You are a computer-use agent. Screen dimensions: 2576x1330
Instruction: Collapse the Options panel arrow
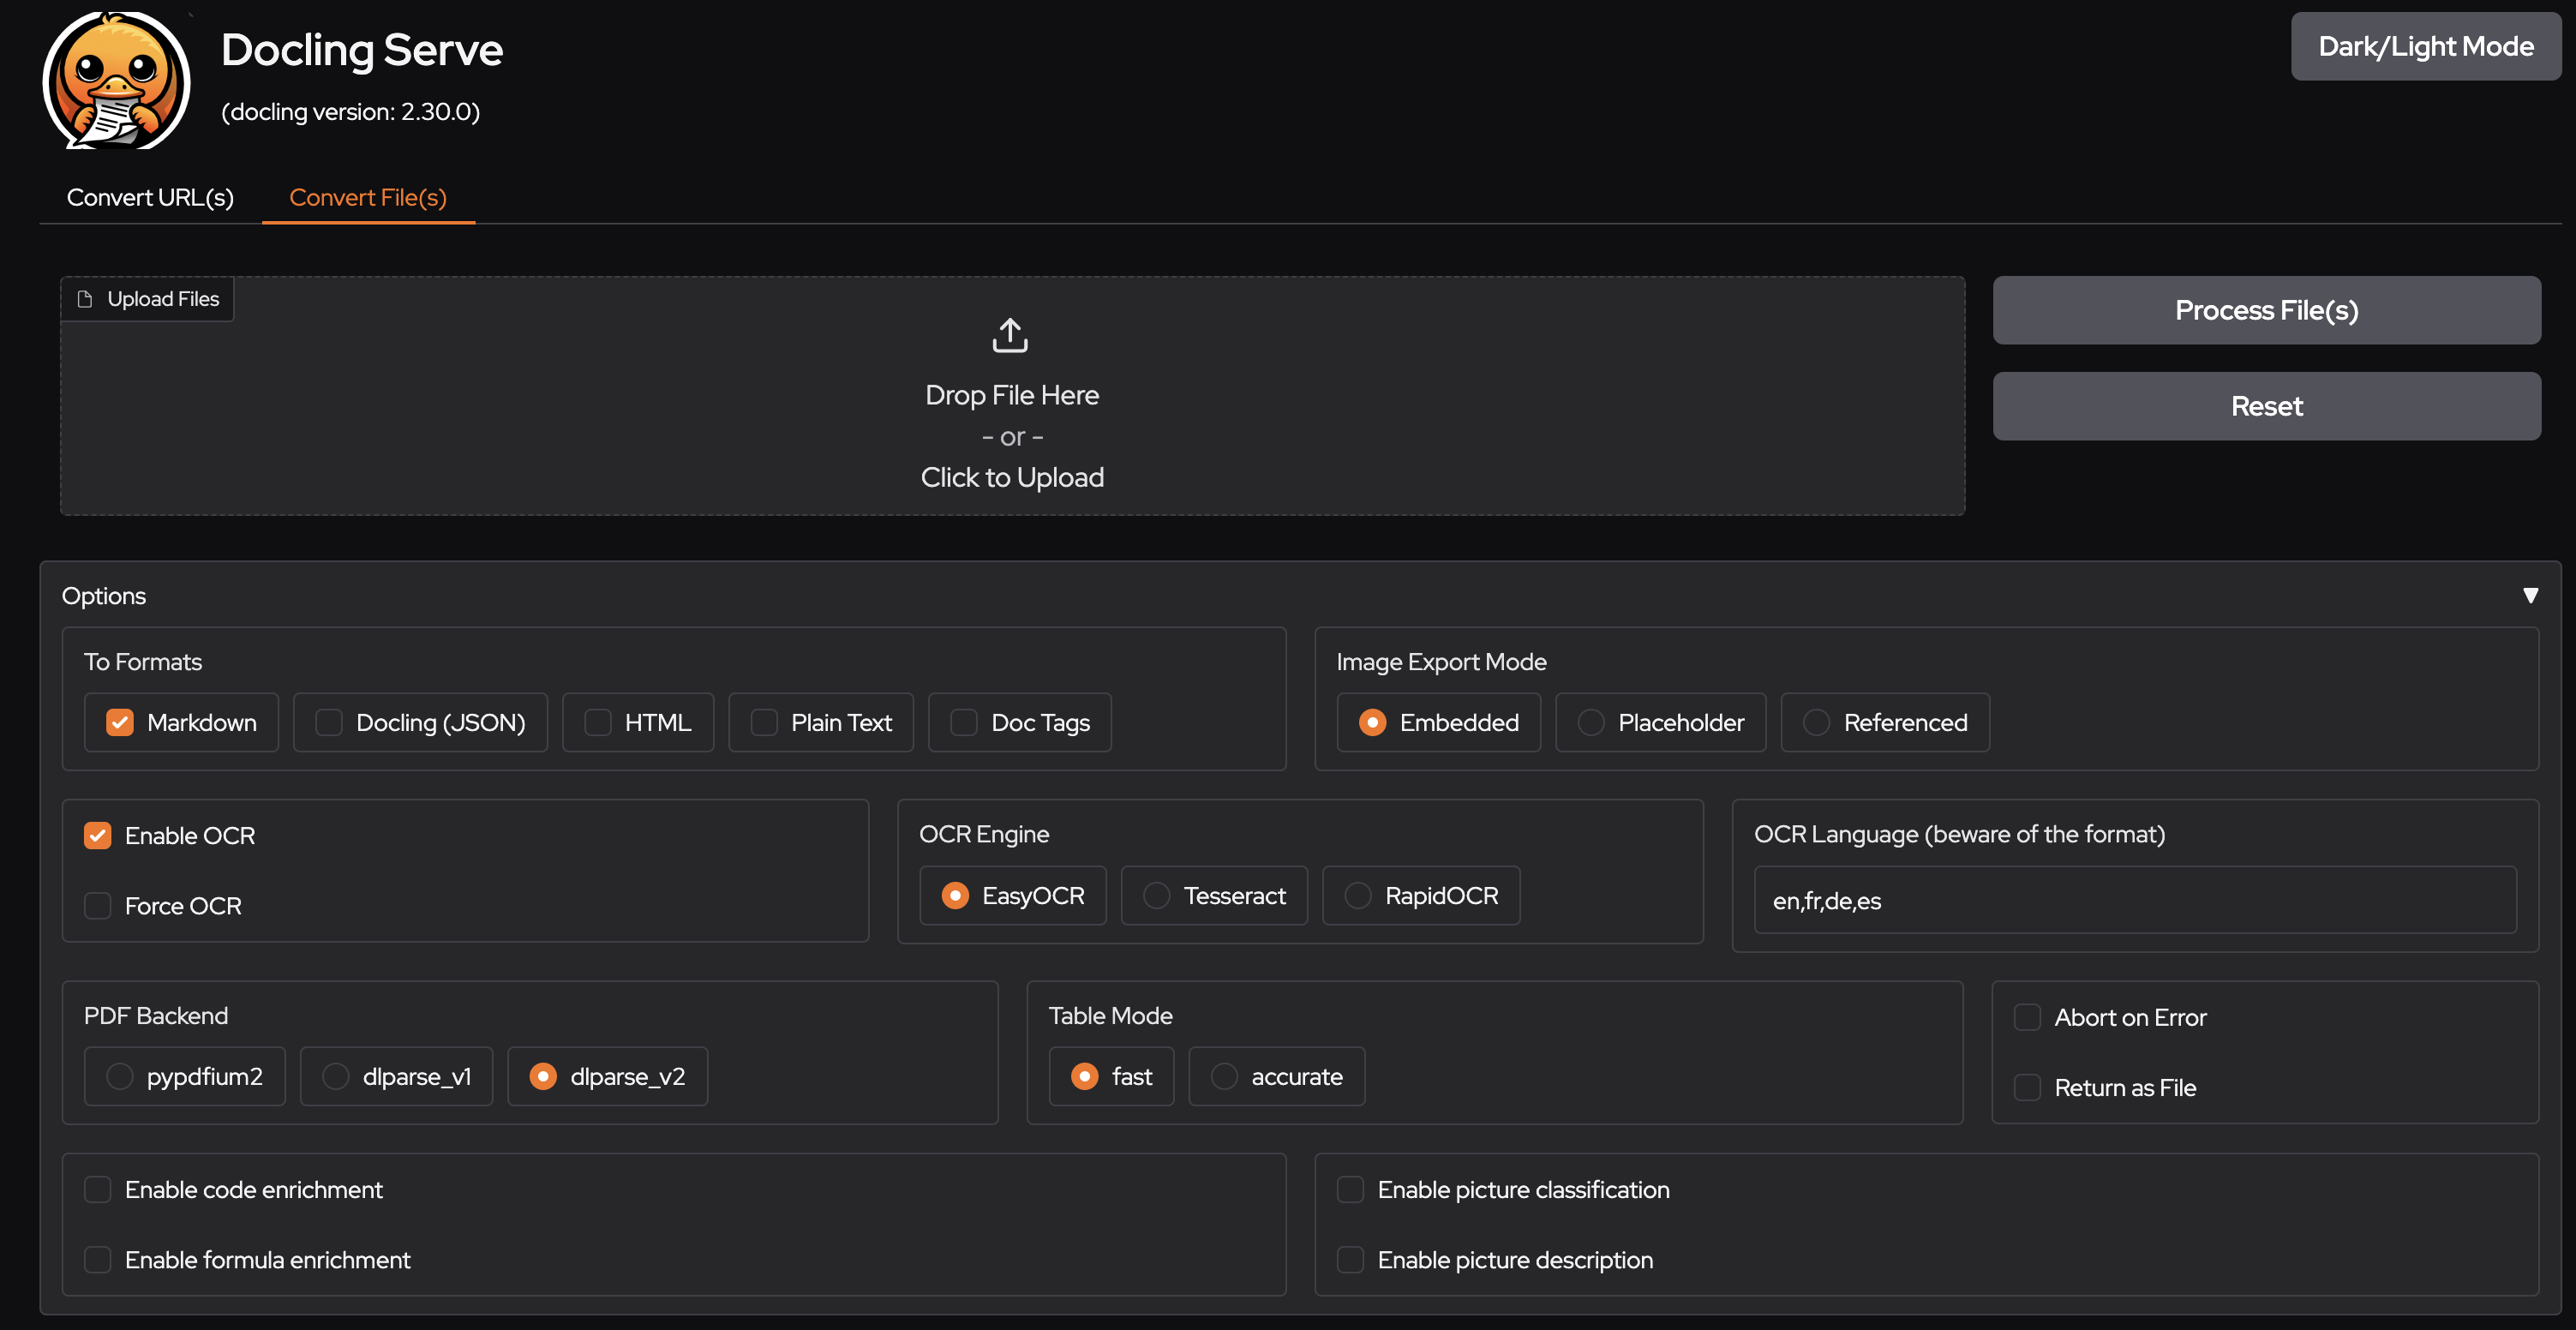pos(2530,596)
